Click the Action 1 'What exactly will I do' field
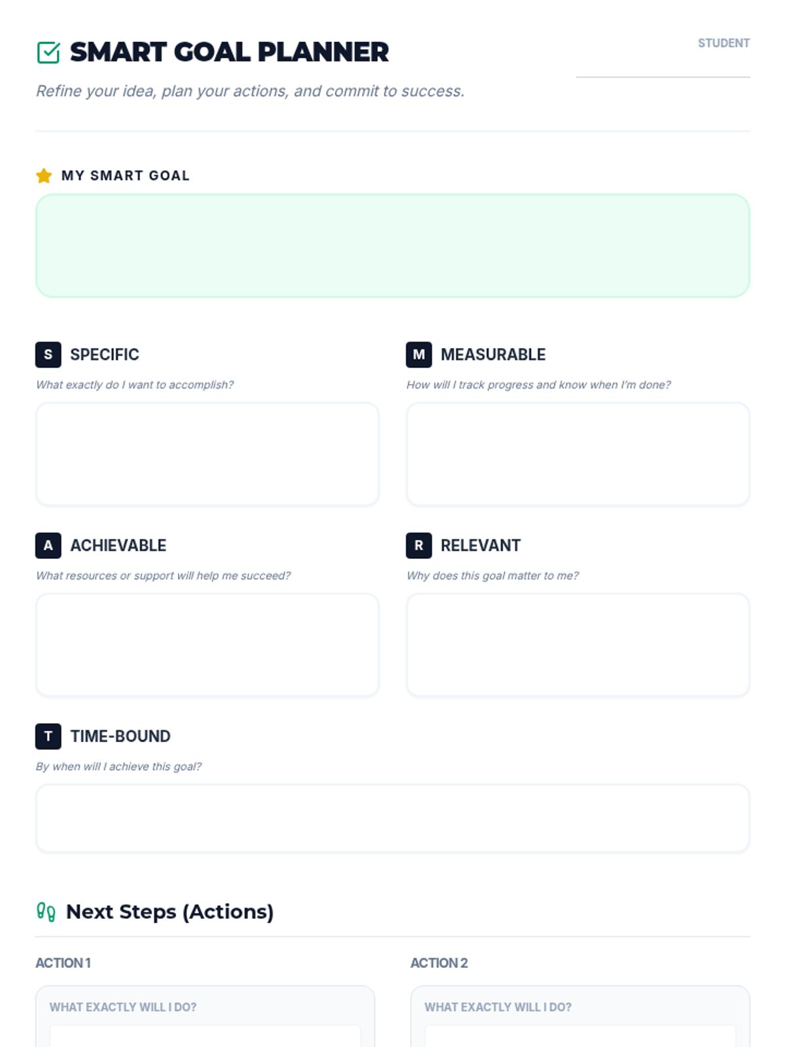This screenshot has width=785, height=1047. coord(205,1037)
